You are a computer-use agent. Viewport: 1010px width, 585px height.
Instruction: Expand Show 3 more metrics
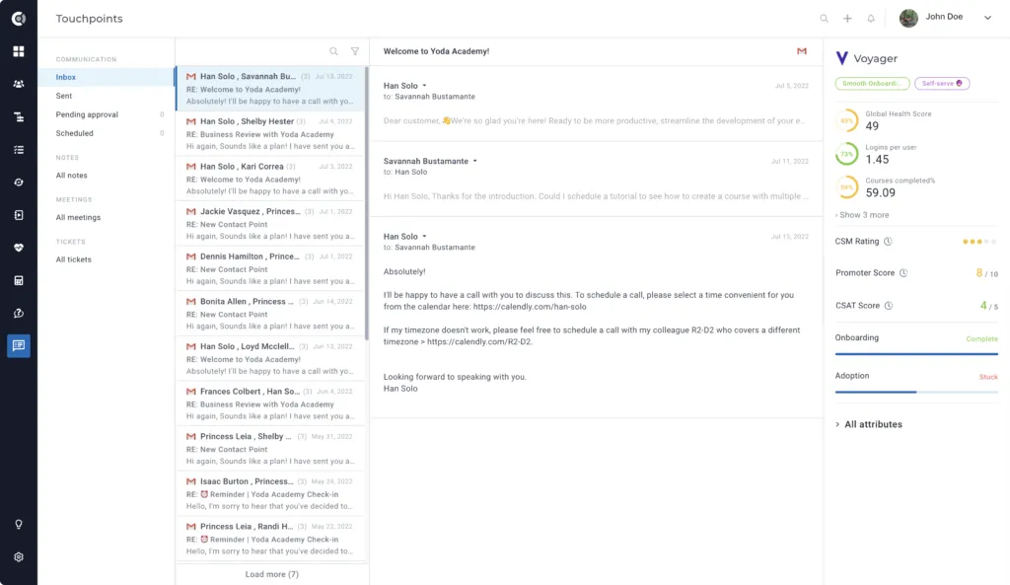pos(862,215)
